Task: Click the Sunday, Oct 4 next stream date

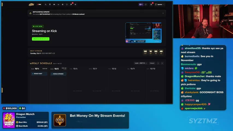Action: (35, 53)
